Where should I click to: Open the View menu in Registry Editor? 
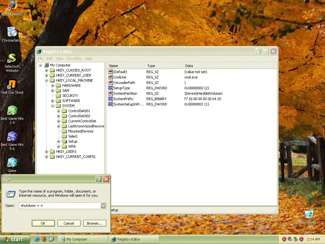click(60, 58)
